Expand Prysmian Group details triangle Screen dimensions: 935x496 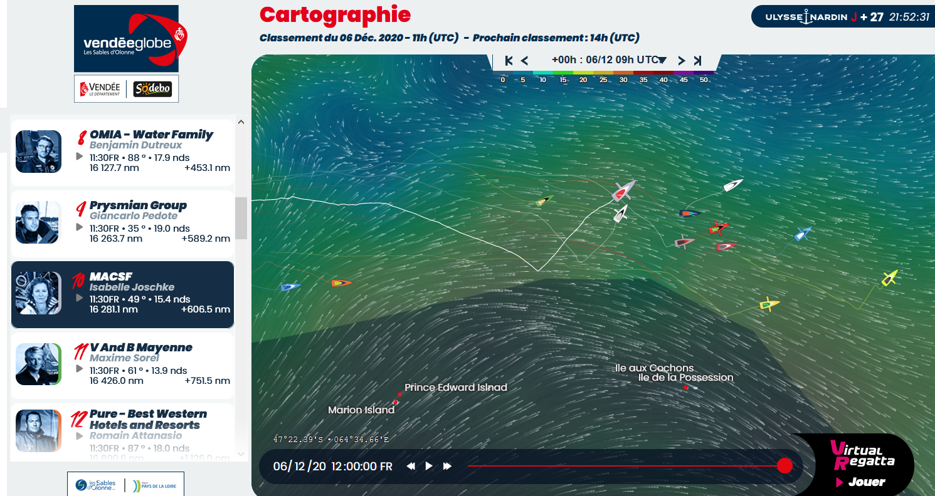pyautogui.click(x=79, y=227)
